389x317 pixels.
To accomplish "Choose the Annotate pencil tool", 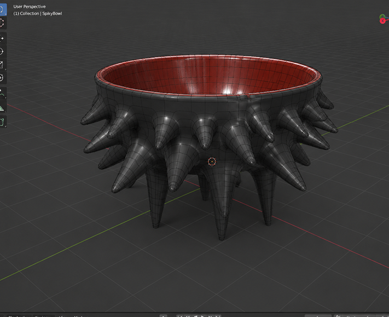I will pyautogui.click(x=2, y=93).
